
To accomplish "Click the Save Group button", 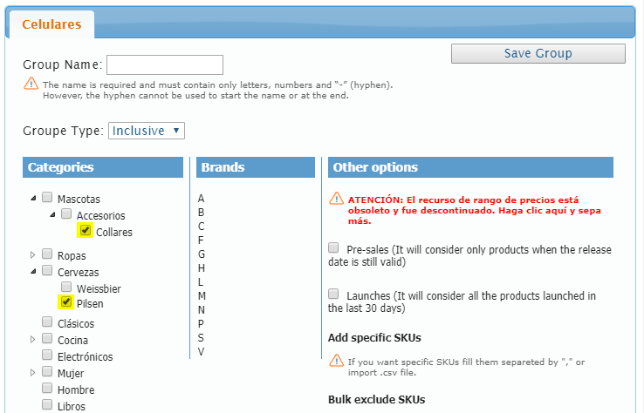I will point(538,54).
